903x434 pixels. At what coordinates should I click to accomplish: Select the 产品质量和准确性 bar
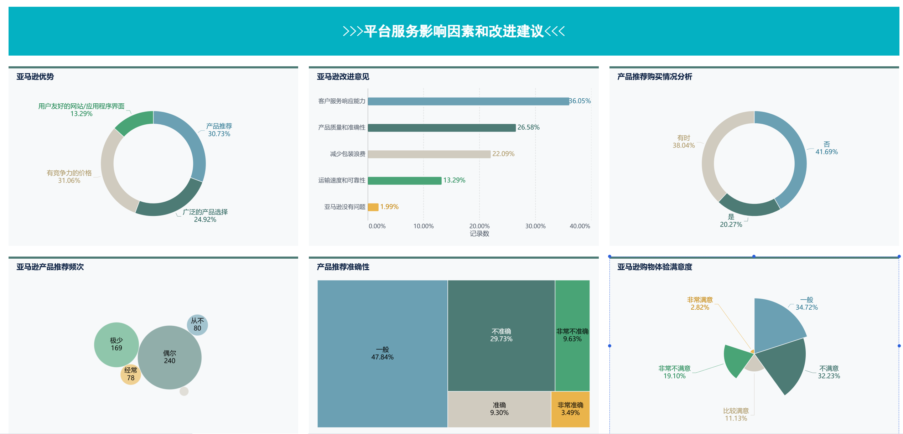(x=441, y=128)
